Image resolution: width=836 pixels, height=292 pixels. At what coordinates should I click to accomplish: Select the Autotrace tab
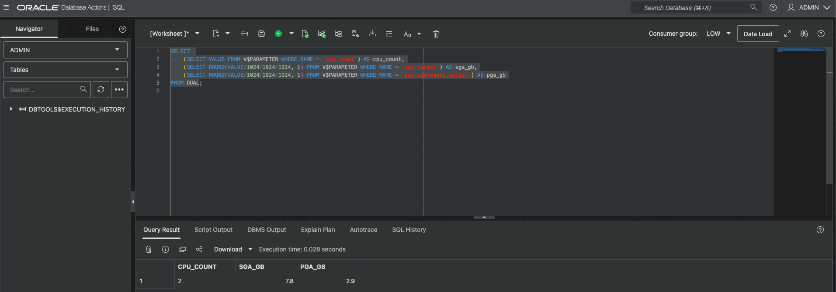point(364,230)
